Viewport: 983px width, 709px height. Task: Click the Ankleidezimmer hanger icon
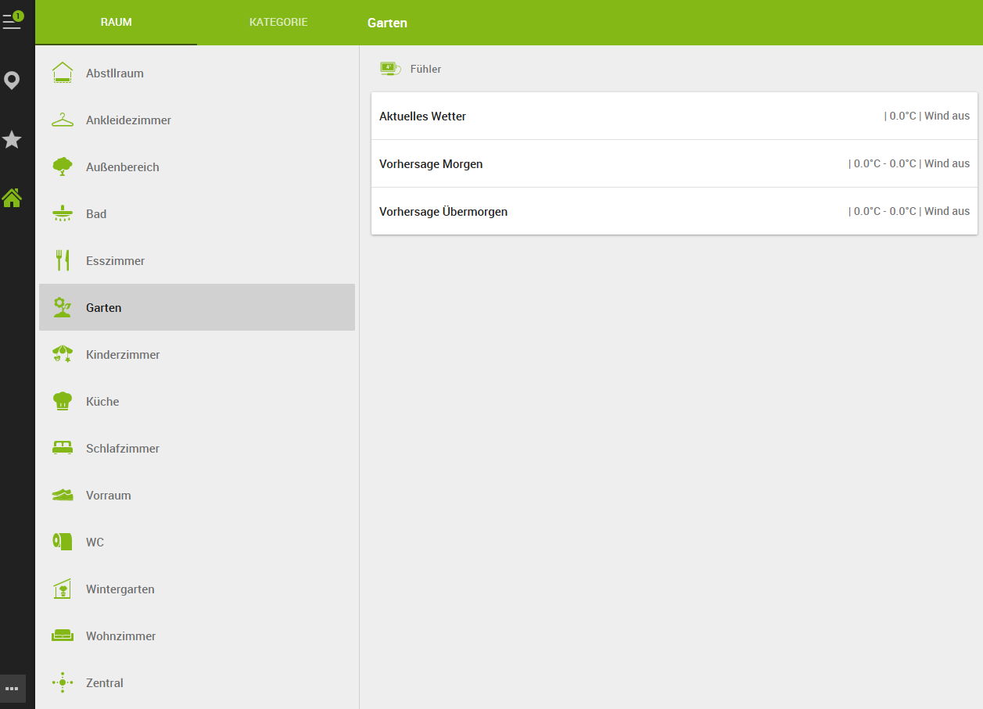63,120
